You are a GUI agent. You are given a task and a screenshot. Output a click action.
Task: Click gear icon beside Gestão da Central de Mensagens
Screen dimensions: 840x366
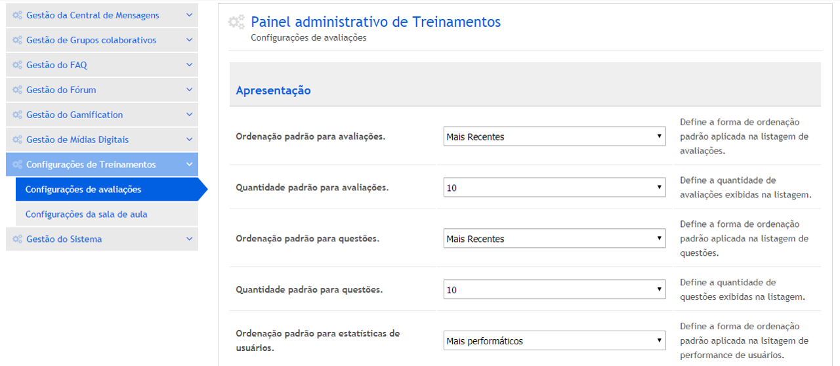[x=17, y=15]
